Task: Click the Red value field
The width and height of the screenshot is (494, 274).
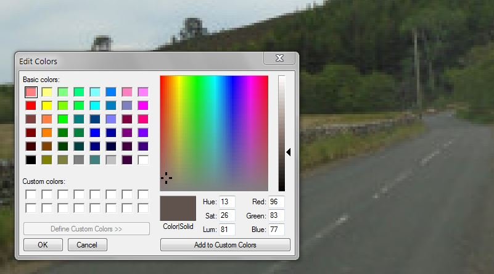Action: pyautogui.click(x=277, y=202)
